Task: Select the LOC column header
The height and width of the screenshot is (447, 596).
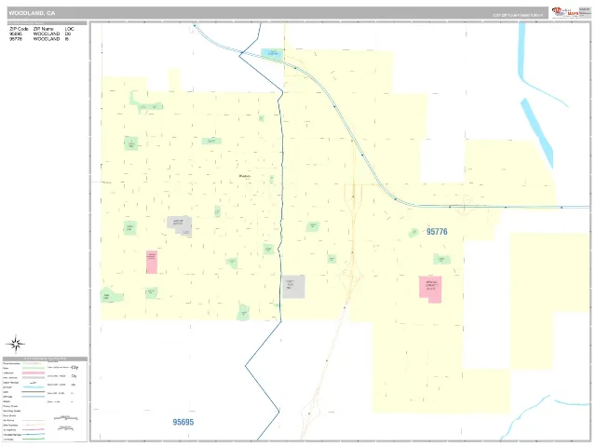Action: click(x=69, y=29)
